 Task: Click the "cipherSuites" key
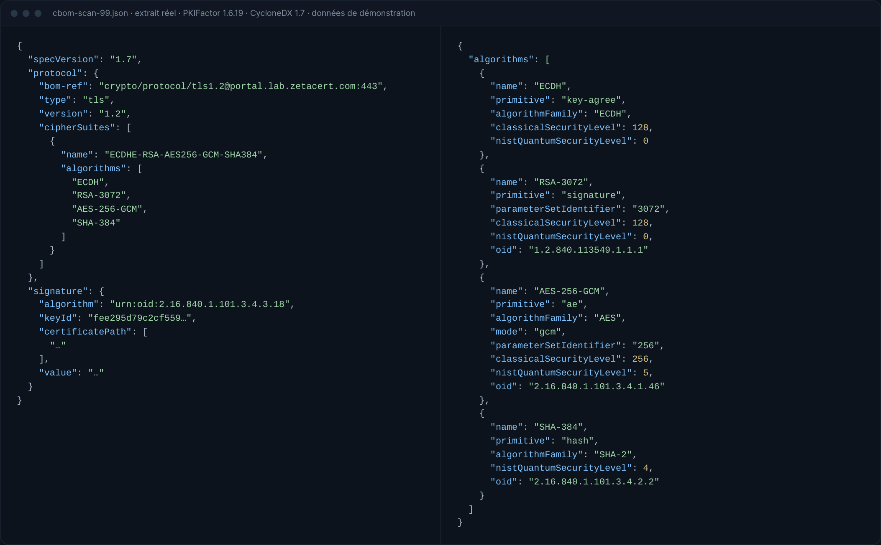[x=77, y=127]
